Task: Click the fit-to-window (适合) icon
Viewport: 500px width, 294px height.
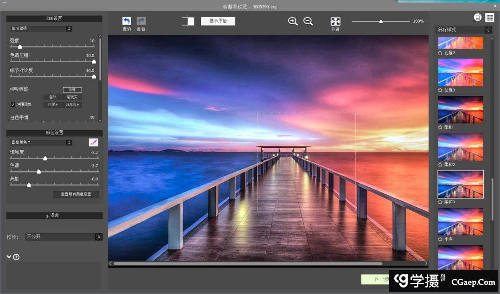Action: 335,22
